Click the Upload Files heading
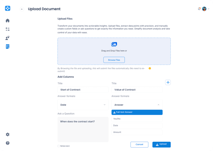213x151 pixels. point(65,19)
